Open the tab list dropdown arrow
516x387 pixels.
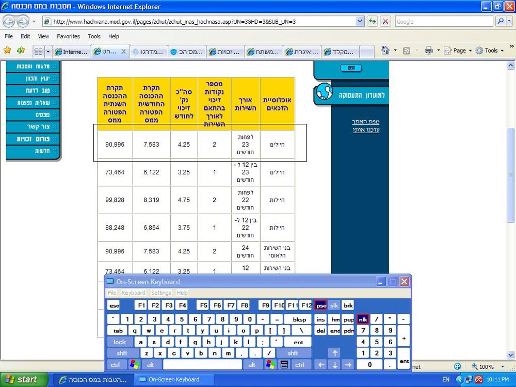click(48, 52)
